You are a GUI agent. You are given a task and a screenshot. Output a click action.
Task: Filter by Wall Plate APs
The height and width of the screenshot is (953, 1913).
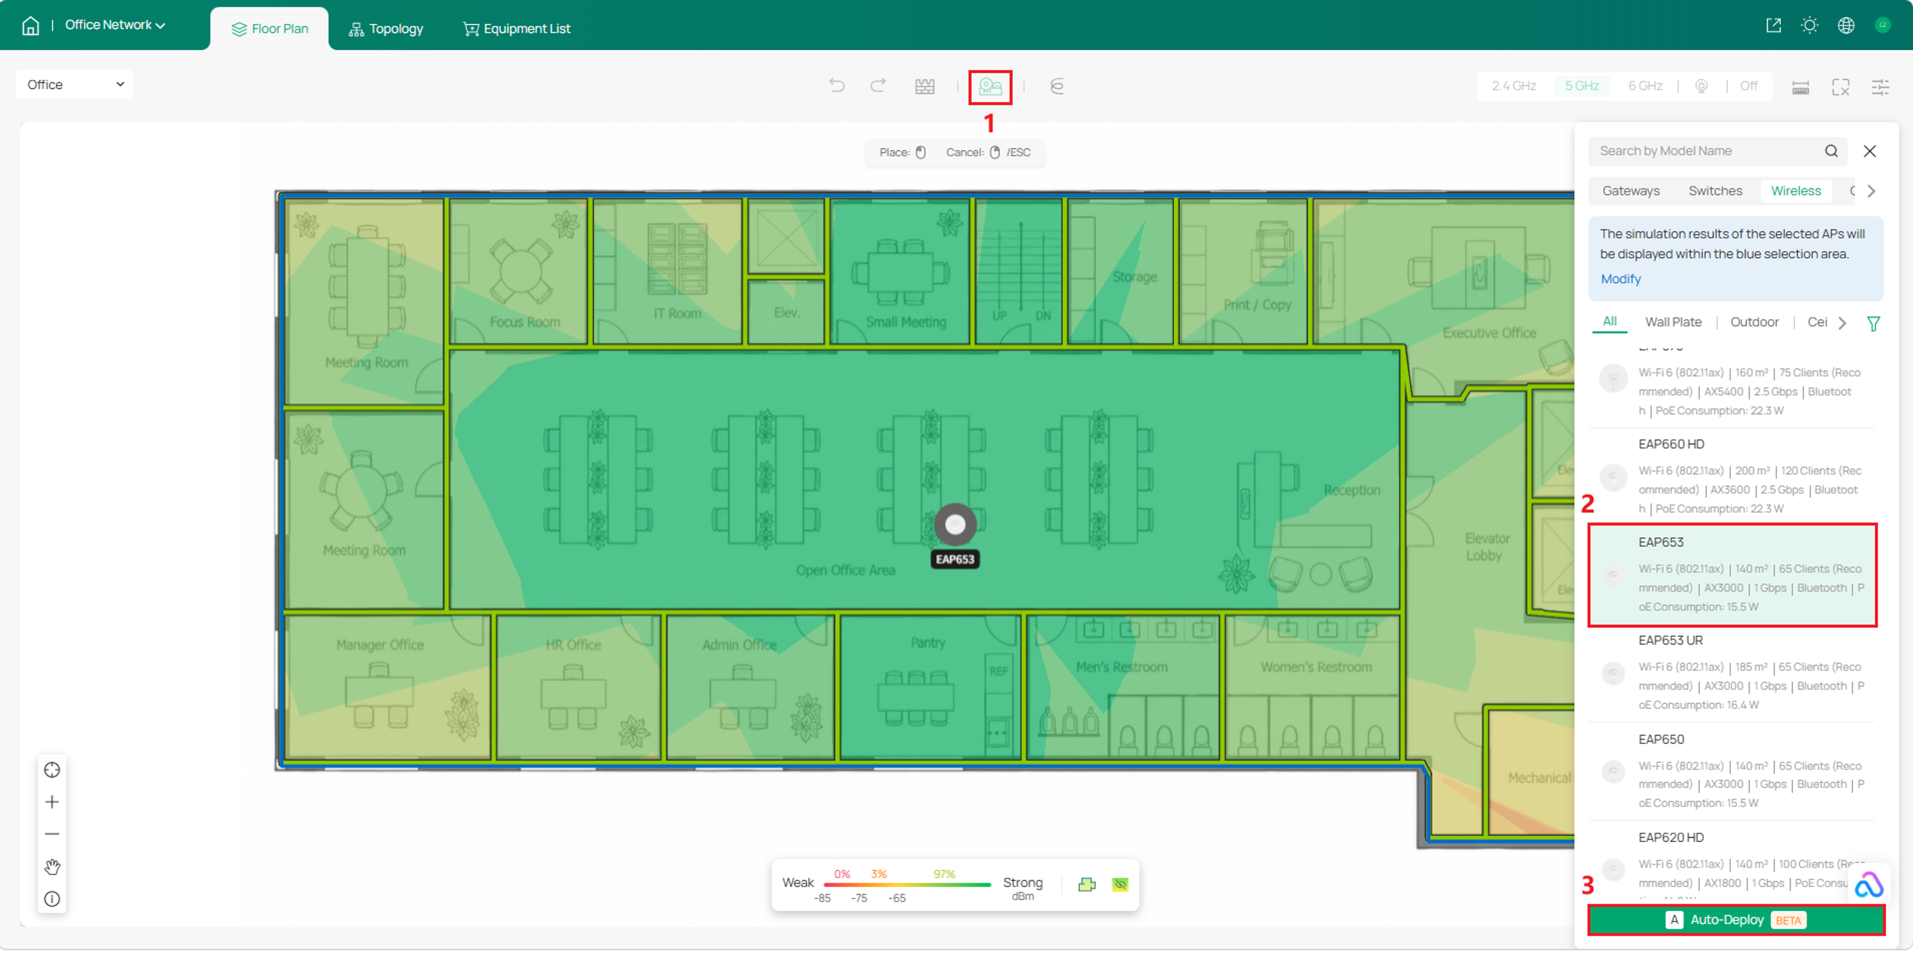pyautogui.click(x=1673, y=323)
